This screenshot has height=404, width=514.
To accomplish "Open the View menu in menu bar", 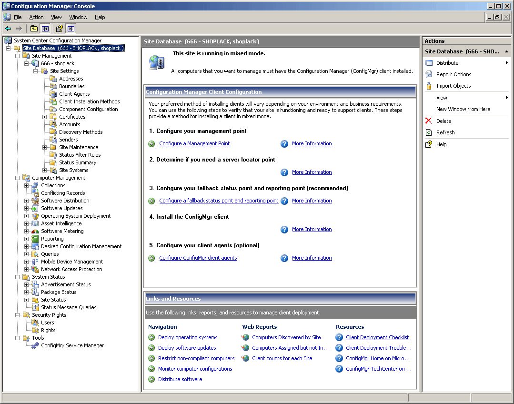I will 56,17.
